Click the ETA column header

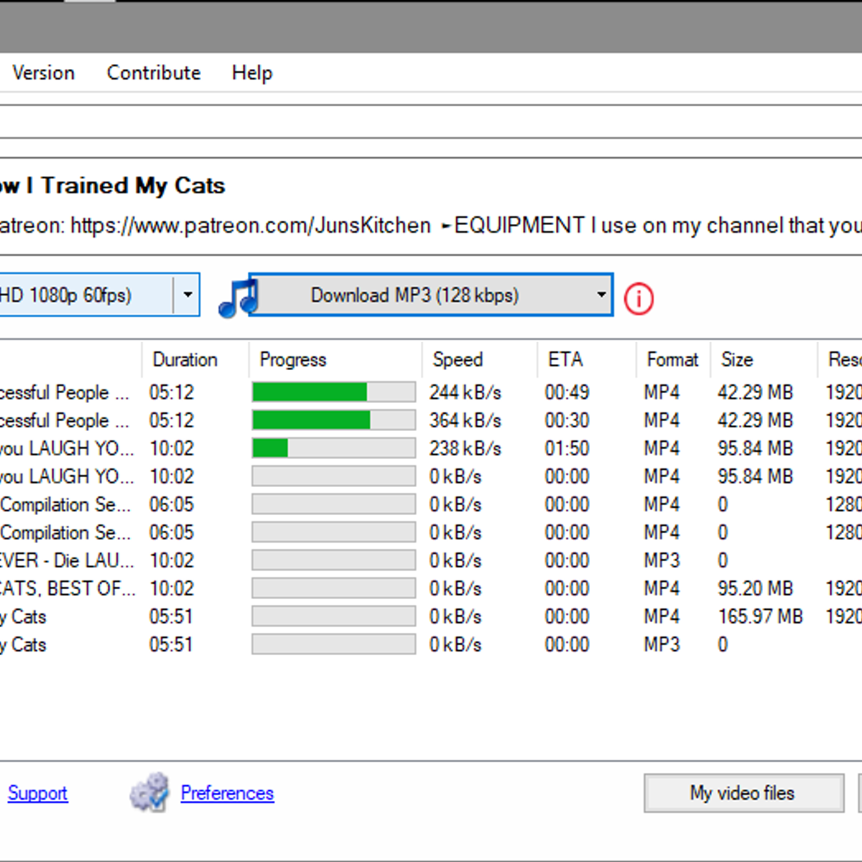(565, 359)
